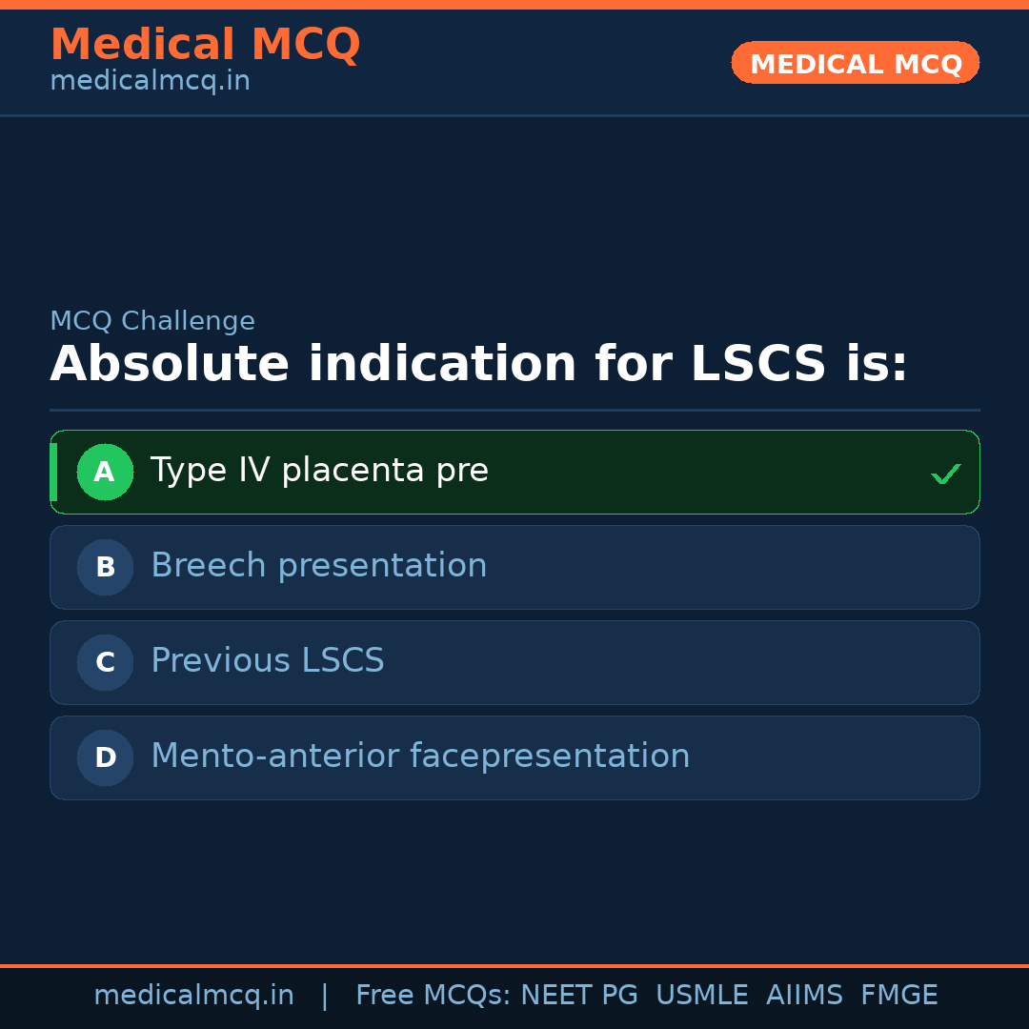Screen dimensions: 1029x1029
Task: Open medicalmcq.in link in the footer
Action: pyautogui.click(x=193, y=996)
